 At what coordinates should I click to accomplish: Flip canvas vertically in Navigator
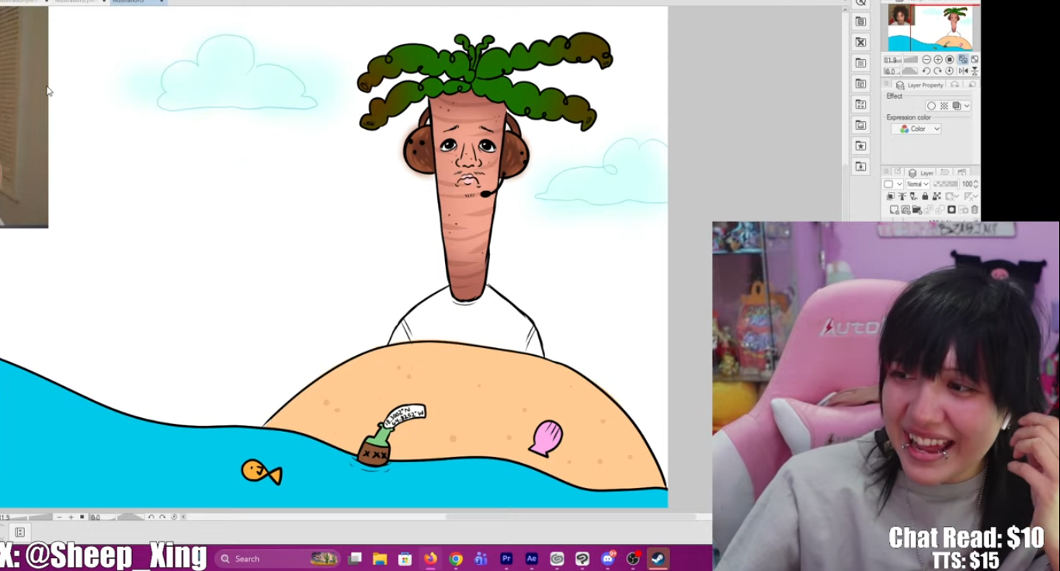click(x=975, y=71)
